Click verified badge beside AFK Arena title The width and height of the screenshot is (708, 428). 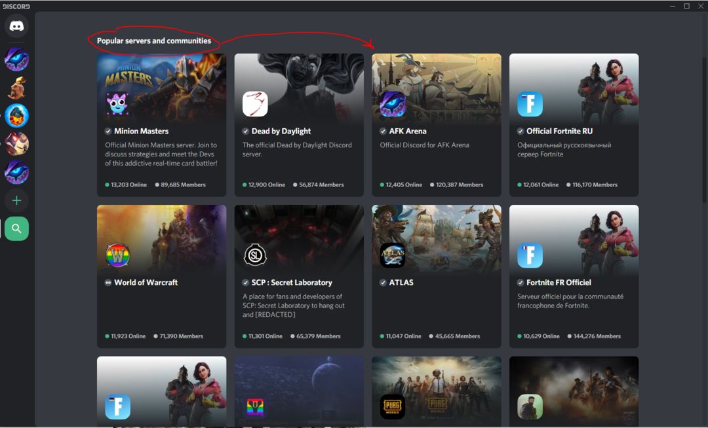click(x=383, y=131)
